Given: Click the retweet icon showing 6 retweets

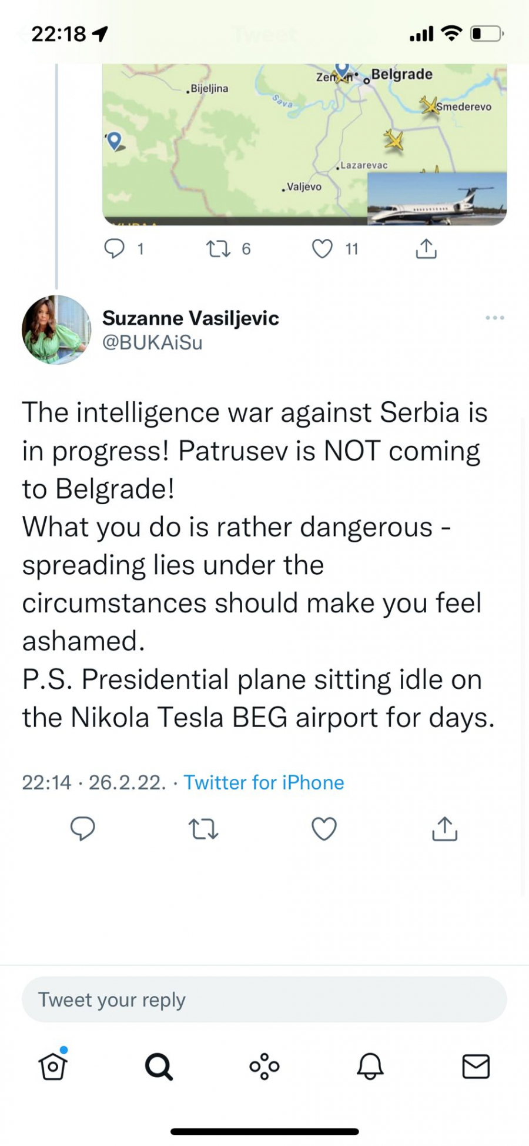Looking at the screenshot, I should 218,248.
